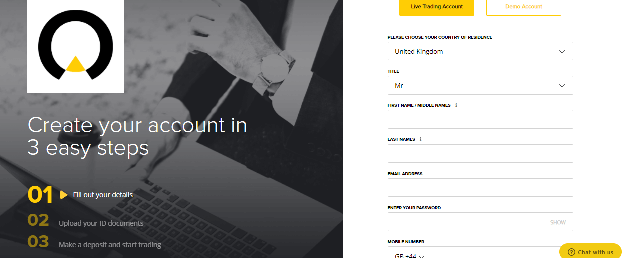Open the United Kingdom country of residence dropdown
Image resolution: width=627 pixels, height=258 pixels.
pyautogui.click(x=480, y=51)
